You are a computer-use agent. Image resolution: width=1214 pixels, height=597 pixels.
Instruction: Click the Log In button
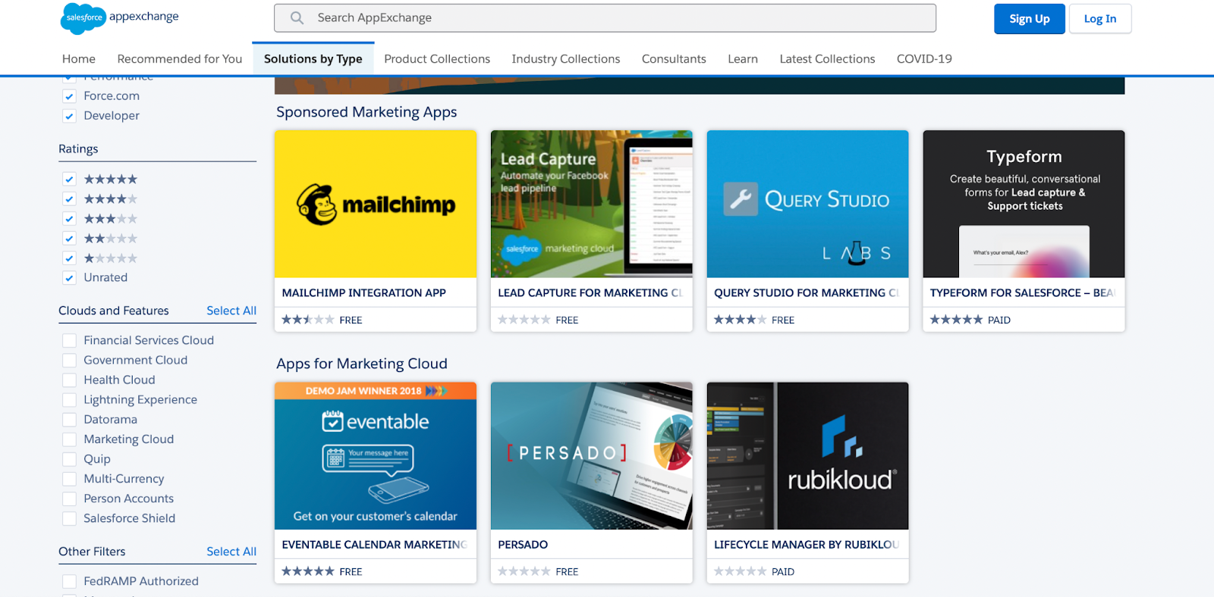[x=1100, y=19]
